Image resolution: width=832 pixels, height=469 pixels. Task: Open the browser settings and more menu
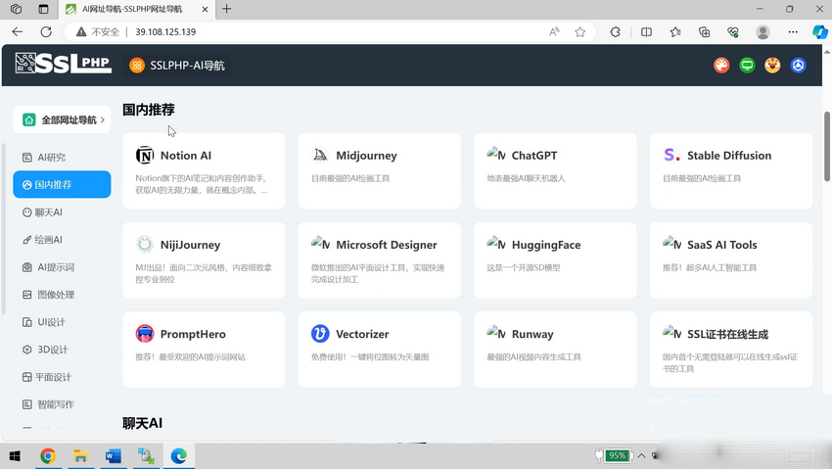coord(793,32)
